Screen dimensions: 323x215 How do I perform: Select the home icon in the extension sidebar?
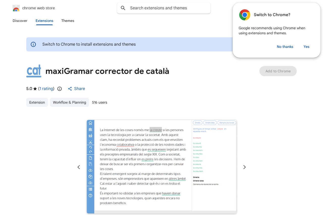pyautogui.click(x=90, y=123)
